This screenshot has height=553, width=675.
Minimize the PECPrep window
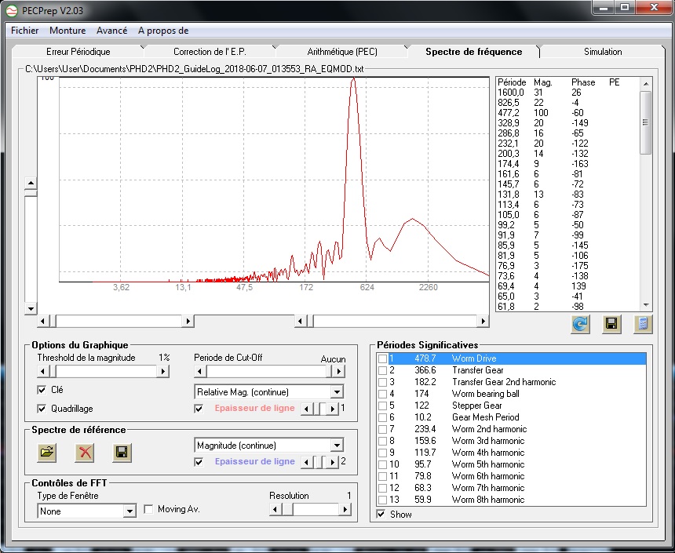pyautogui.click(x=604, y=7)
